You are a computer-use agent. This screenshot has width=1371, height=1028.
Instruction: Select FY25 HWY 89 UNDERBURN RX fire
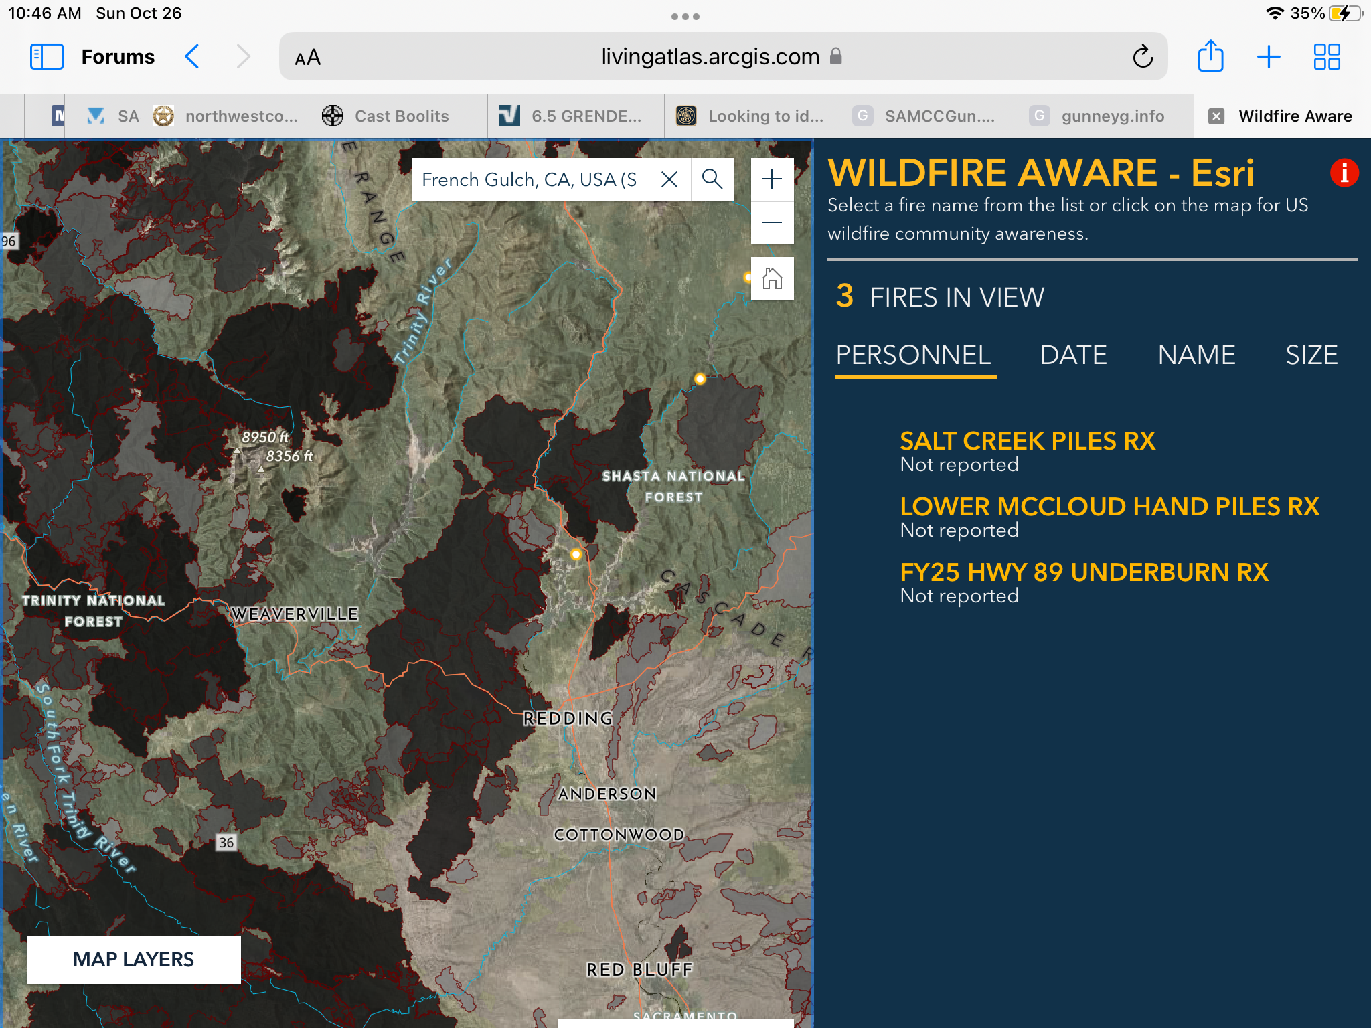point(1084,572)
